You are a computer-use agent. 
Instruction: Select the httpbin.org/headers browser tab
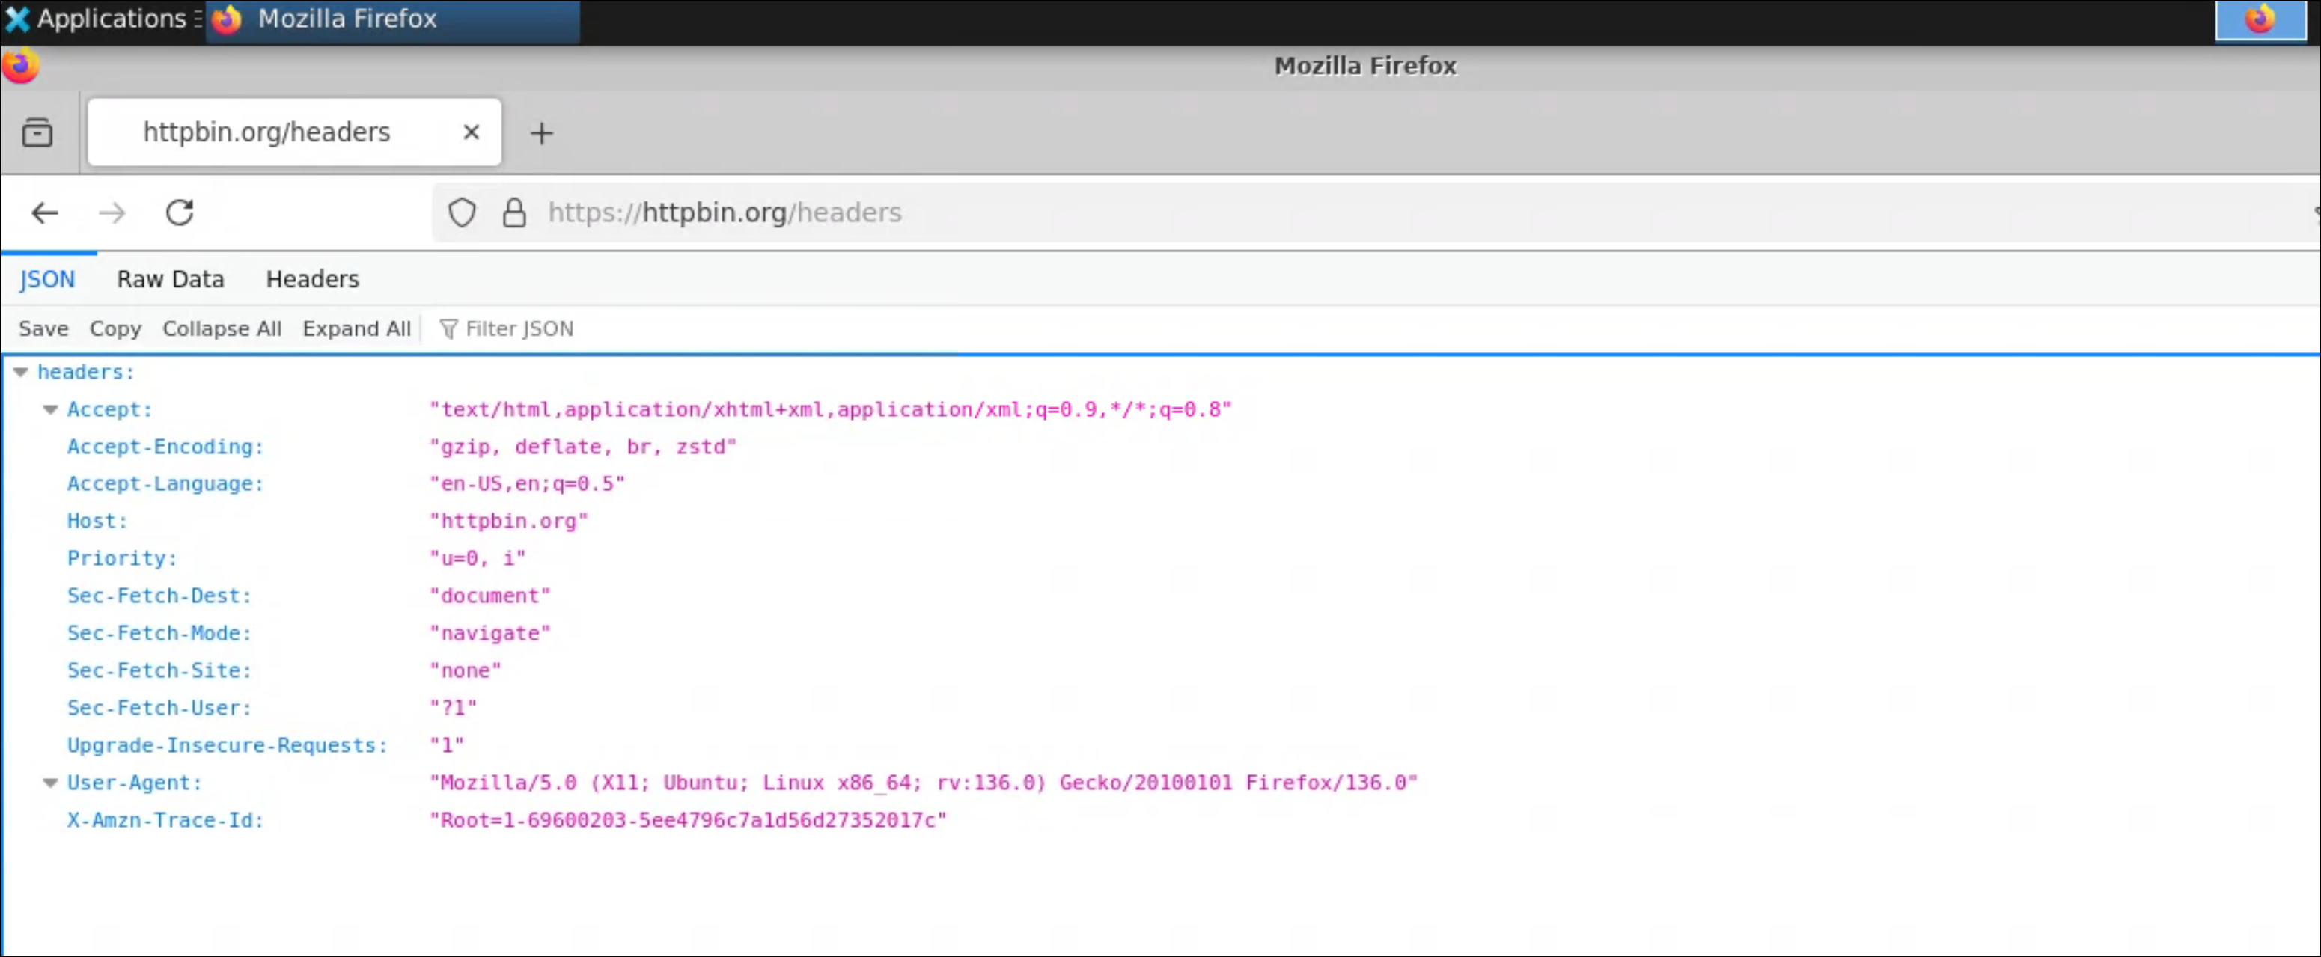pos(293,132)
